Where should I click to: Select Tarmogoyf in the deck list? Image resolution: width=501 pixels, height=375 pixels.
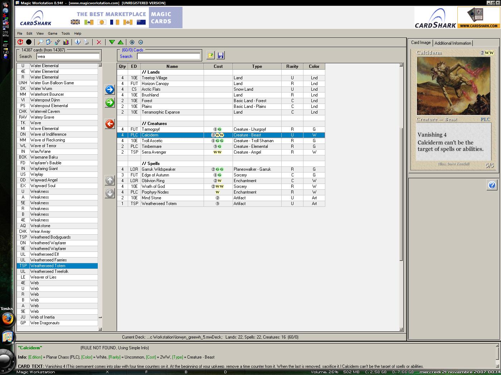[x=221, y=129]
